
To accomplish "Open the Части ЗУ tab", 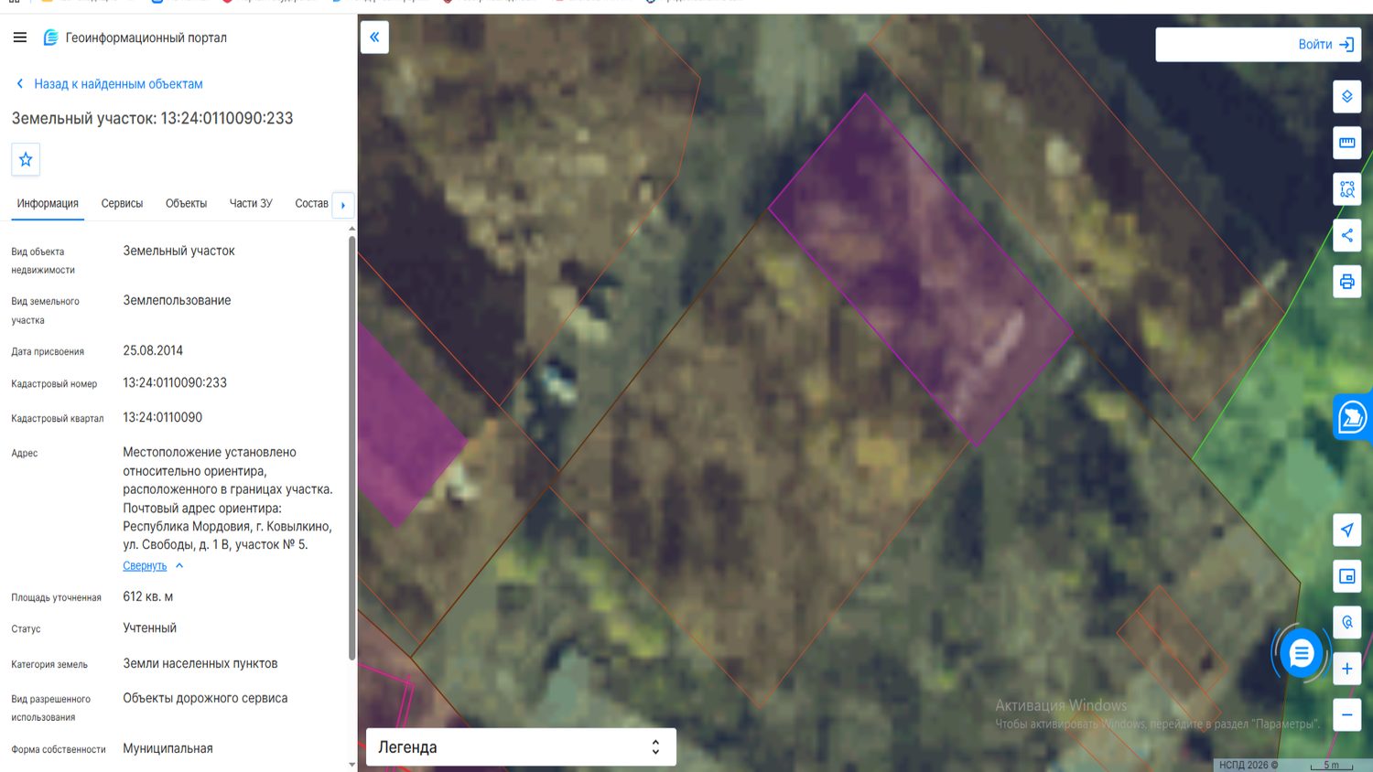I will (x=251, y=204).
